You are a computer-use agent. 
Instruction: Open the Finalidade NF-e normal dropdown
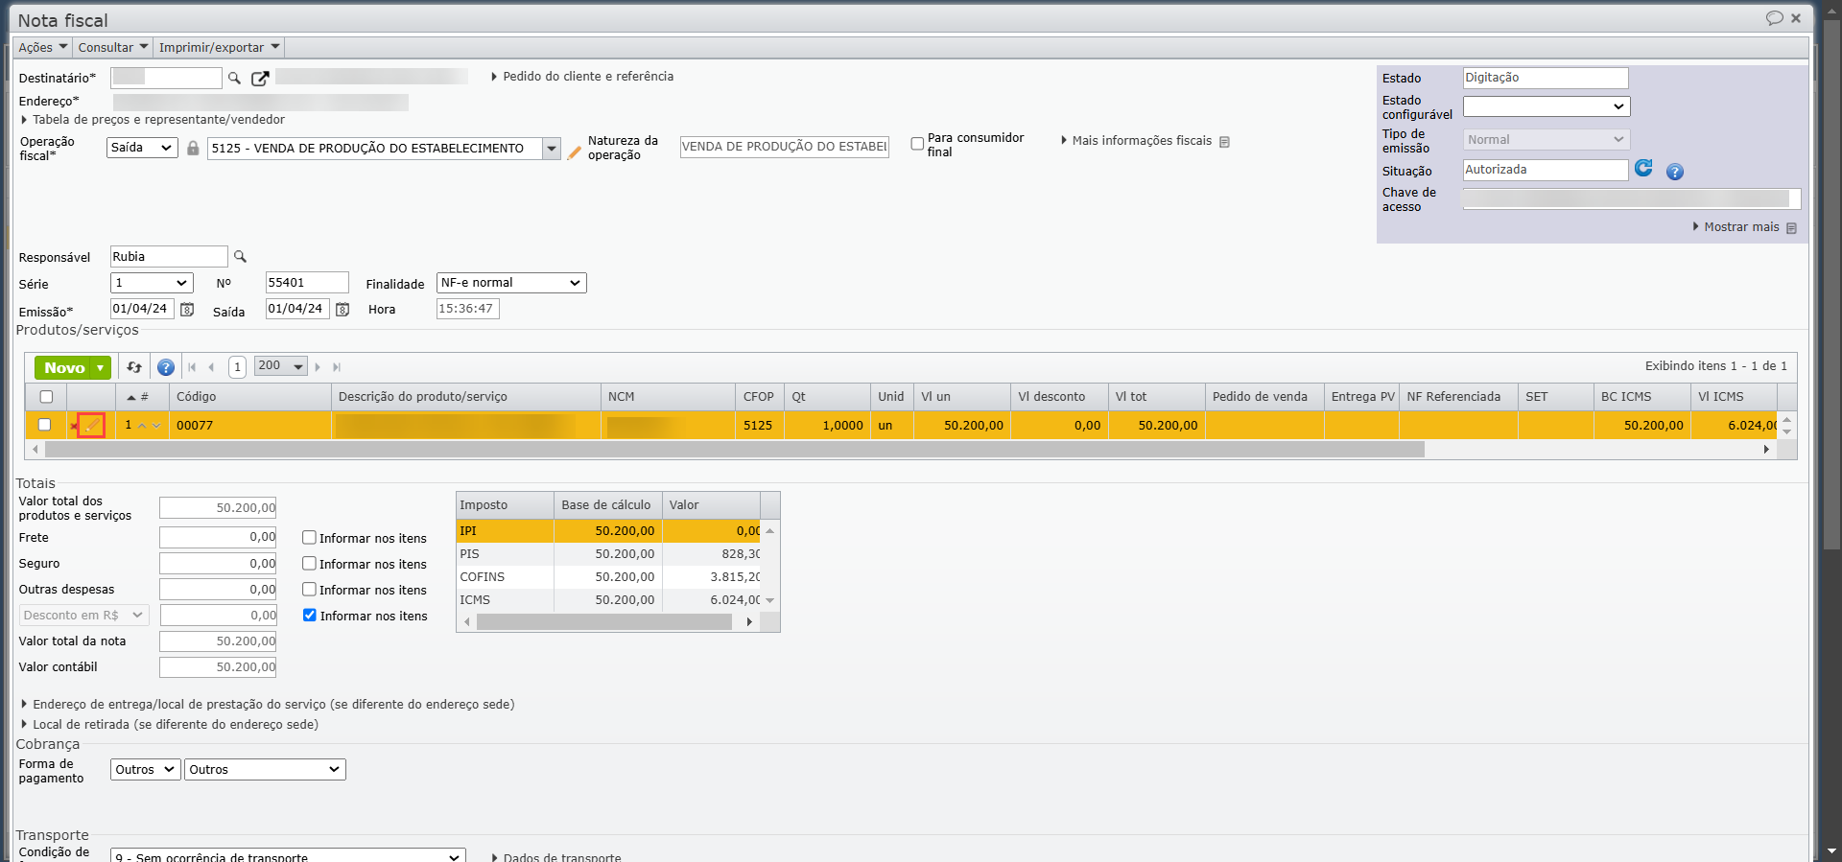point(510,283)
